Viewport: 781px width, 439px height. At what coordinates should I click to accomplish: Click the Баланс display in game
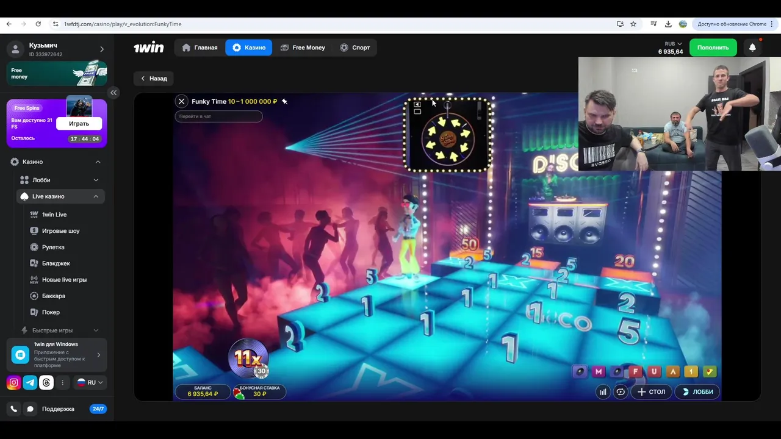click(x=203, y=391)
